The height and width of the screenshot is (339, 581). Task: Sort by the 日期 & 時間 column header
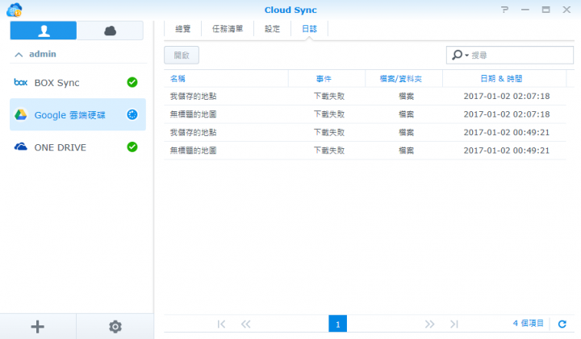[504, 79]
